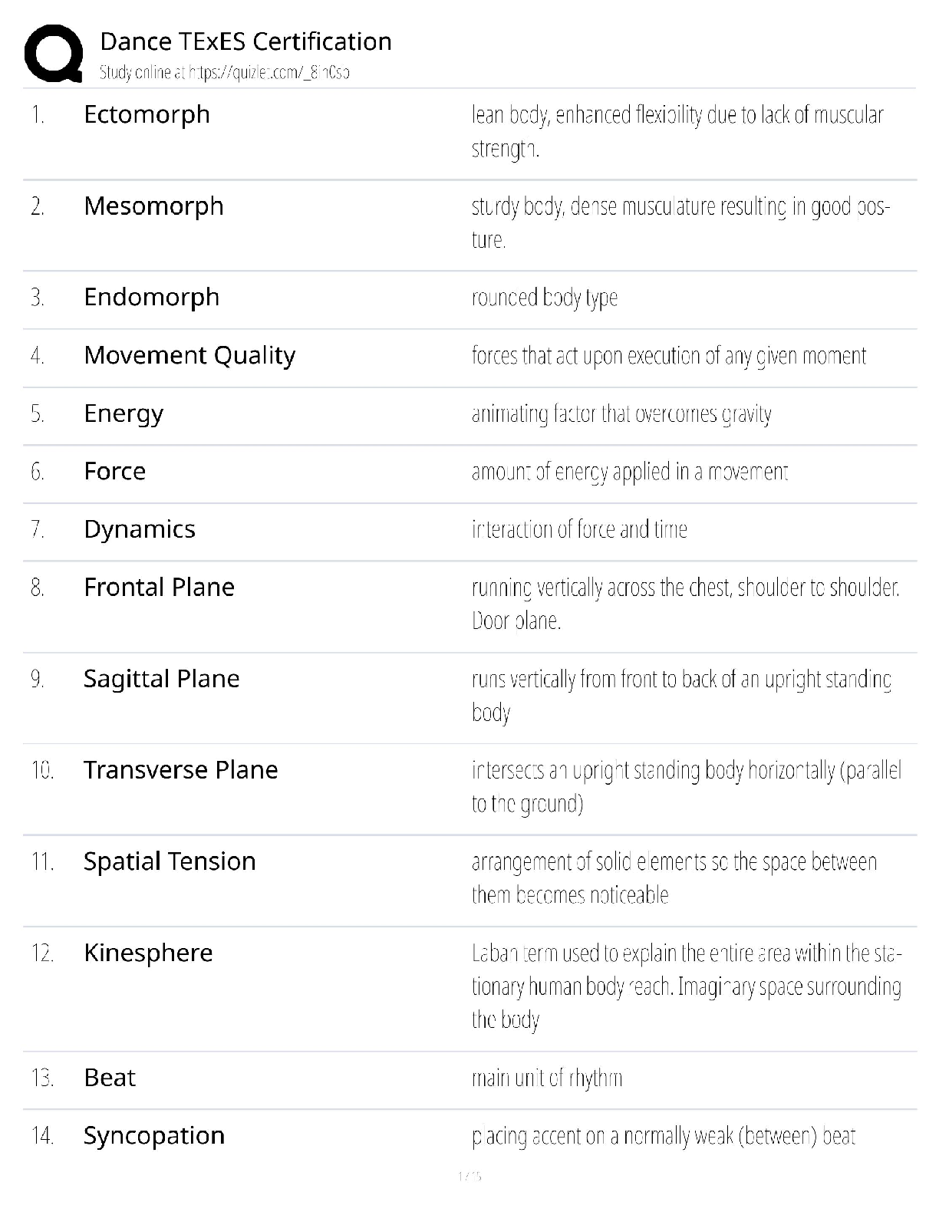Click the Quizlet logo icon

coord(54,54)
